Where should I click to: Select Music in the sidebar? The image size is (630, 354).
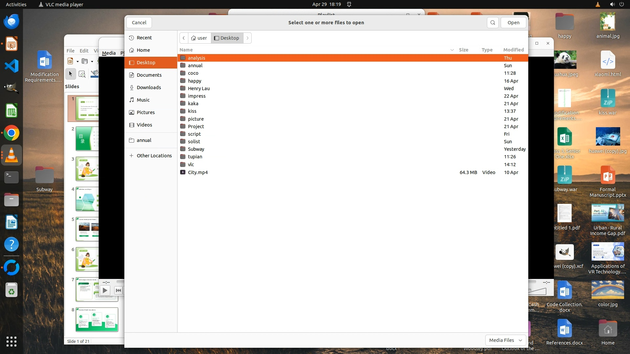(143, 100)
